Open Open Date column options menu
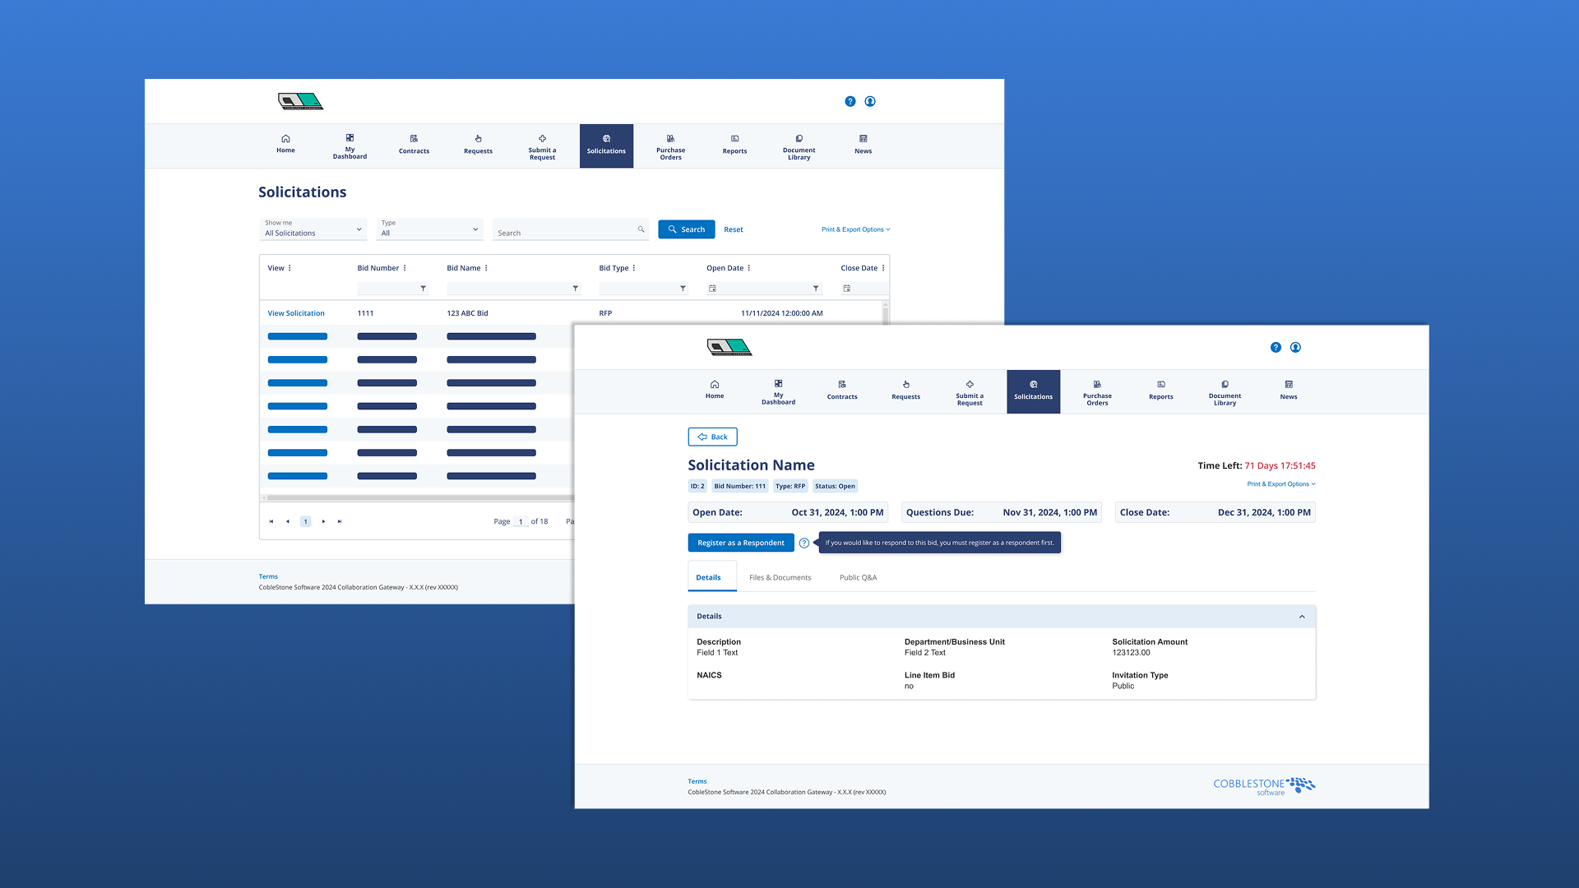 [x=749, y=268]
